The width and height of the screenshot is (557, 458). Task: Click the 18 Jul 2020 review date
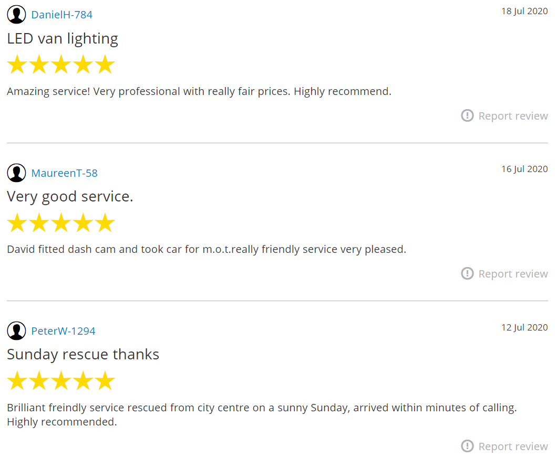point(524,11)
